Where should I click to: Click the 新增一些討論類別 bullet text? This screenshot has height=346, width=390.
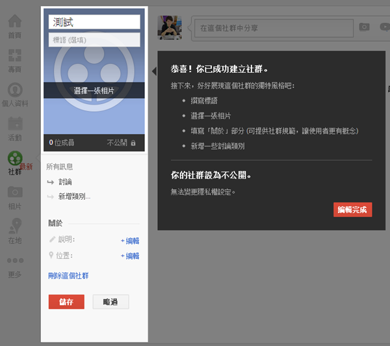click(218, 146)
